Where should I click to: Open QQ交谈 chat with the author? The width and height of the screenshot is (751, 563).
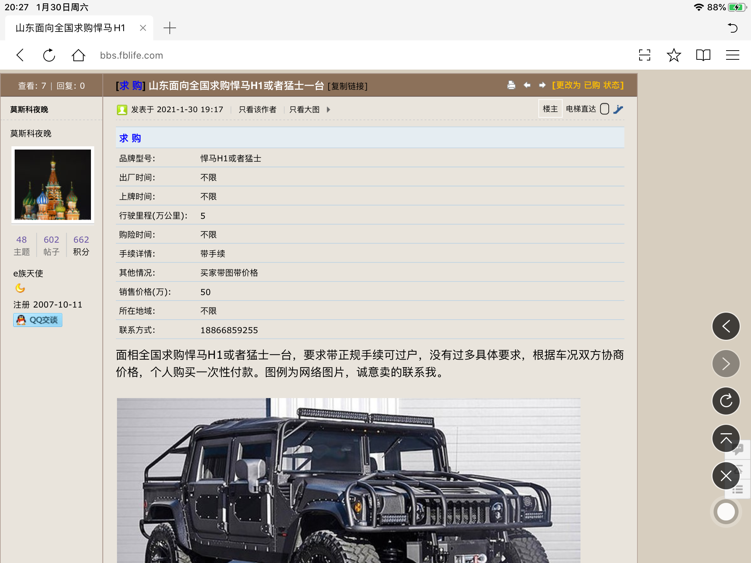coord(38,320)
